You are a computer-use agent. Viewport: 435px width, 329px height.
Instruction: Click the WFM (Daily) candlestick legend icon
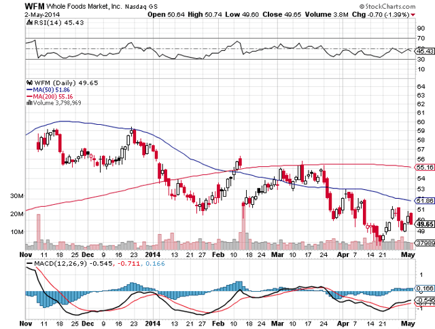[x=29, y=83]
